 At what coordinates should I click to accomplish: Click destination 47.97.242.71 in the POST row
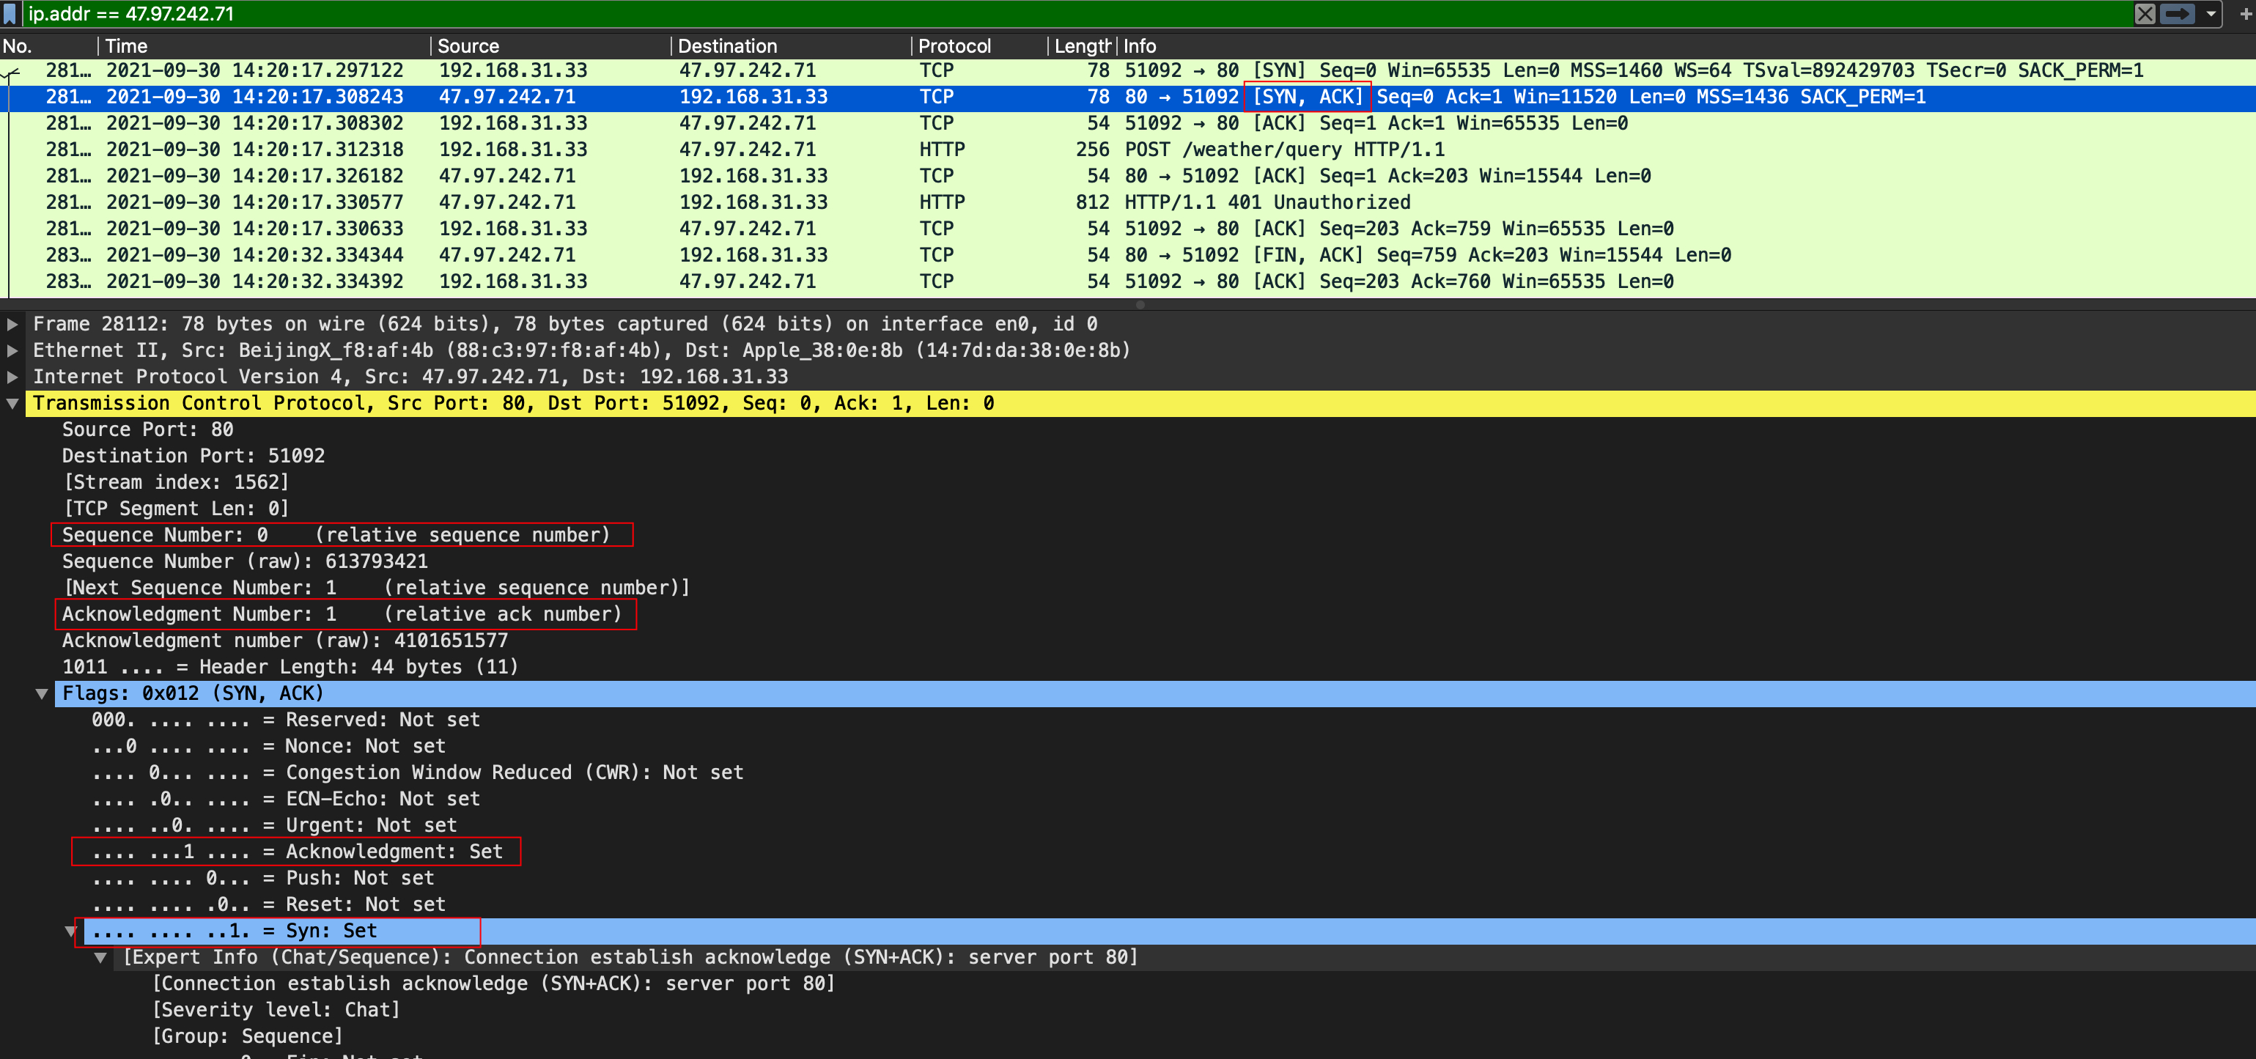pos(747,150)
